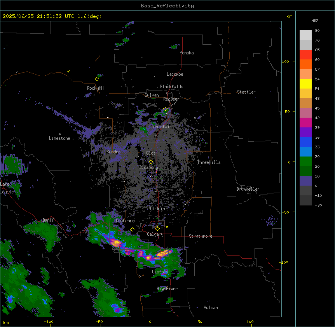Click the Olds city label
Image resolution: width=335 pixels, height=327 pixels.
pos(151,153)
